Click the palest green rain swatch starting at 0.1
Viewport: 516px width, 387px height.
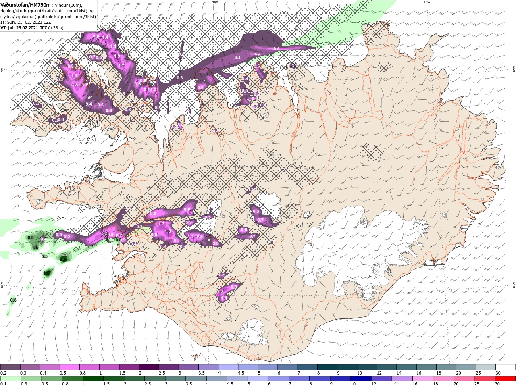(10, 379)
